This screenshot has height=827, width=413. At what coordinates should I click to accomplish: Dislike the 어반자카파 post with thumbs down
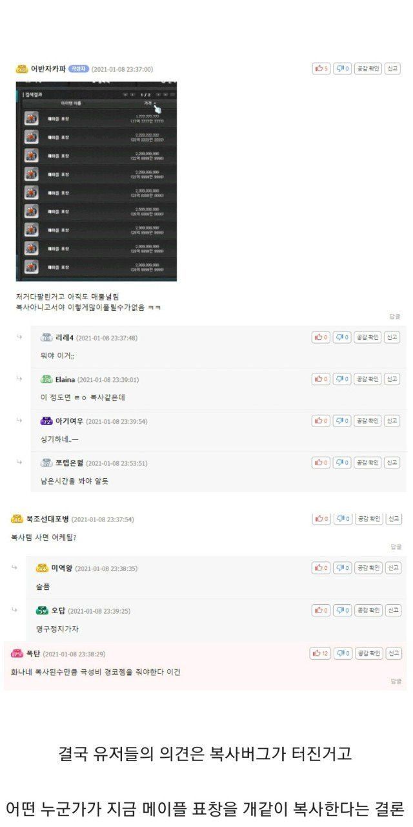tap(342, 68)
